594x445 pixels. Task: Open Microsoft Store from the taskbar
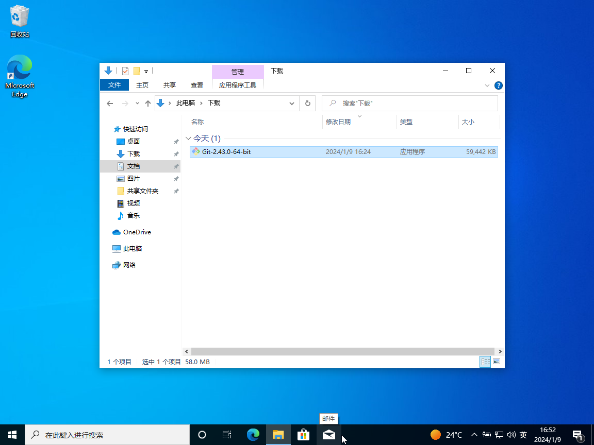tap(303, 435)
